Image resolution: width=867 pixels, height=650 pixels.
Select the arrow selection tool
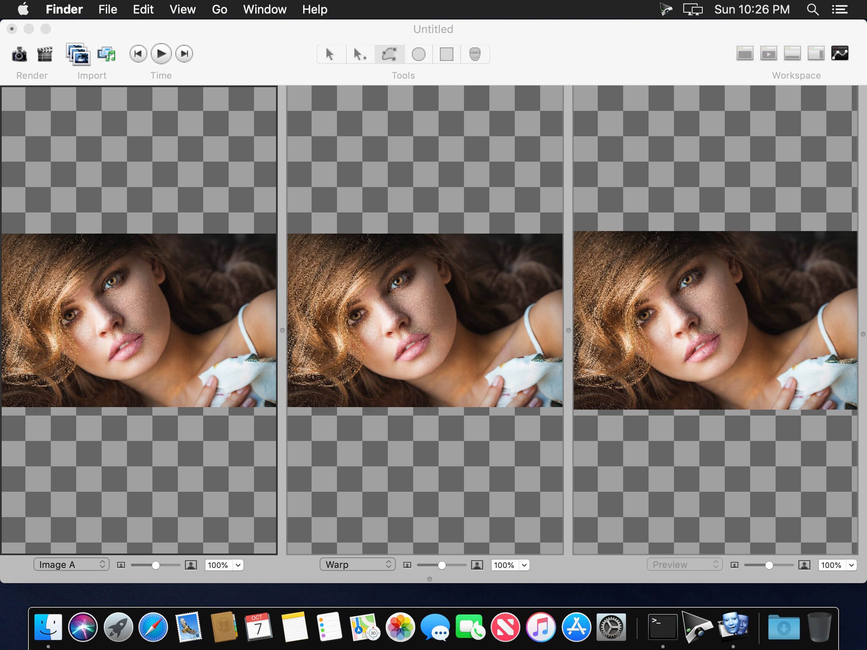pos(330,54)
